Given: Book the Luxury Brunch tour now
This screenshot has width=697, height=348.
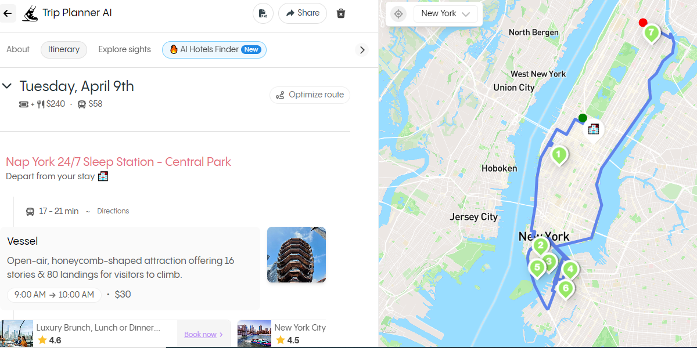Looking at the screenshot, I should click(x=203, y=335).
